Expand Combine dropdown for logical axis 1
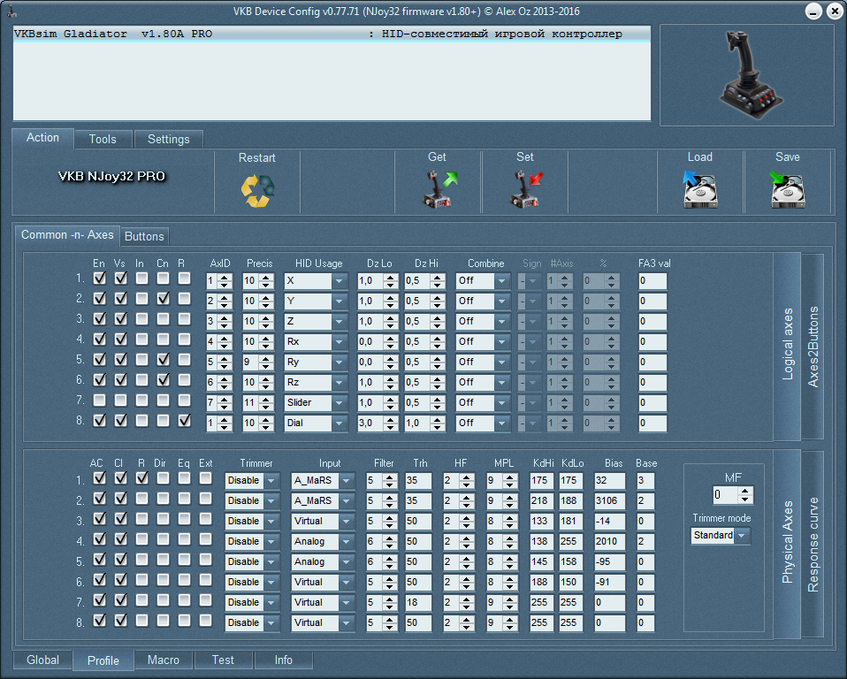The image size is (847, 679). point(482,281)
